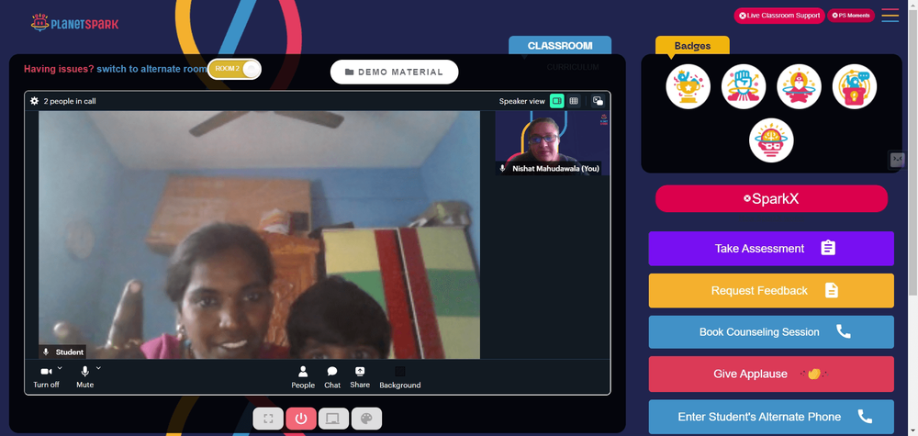Click Enter Student's Alternate Phone button

(x=771, y=417)
